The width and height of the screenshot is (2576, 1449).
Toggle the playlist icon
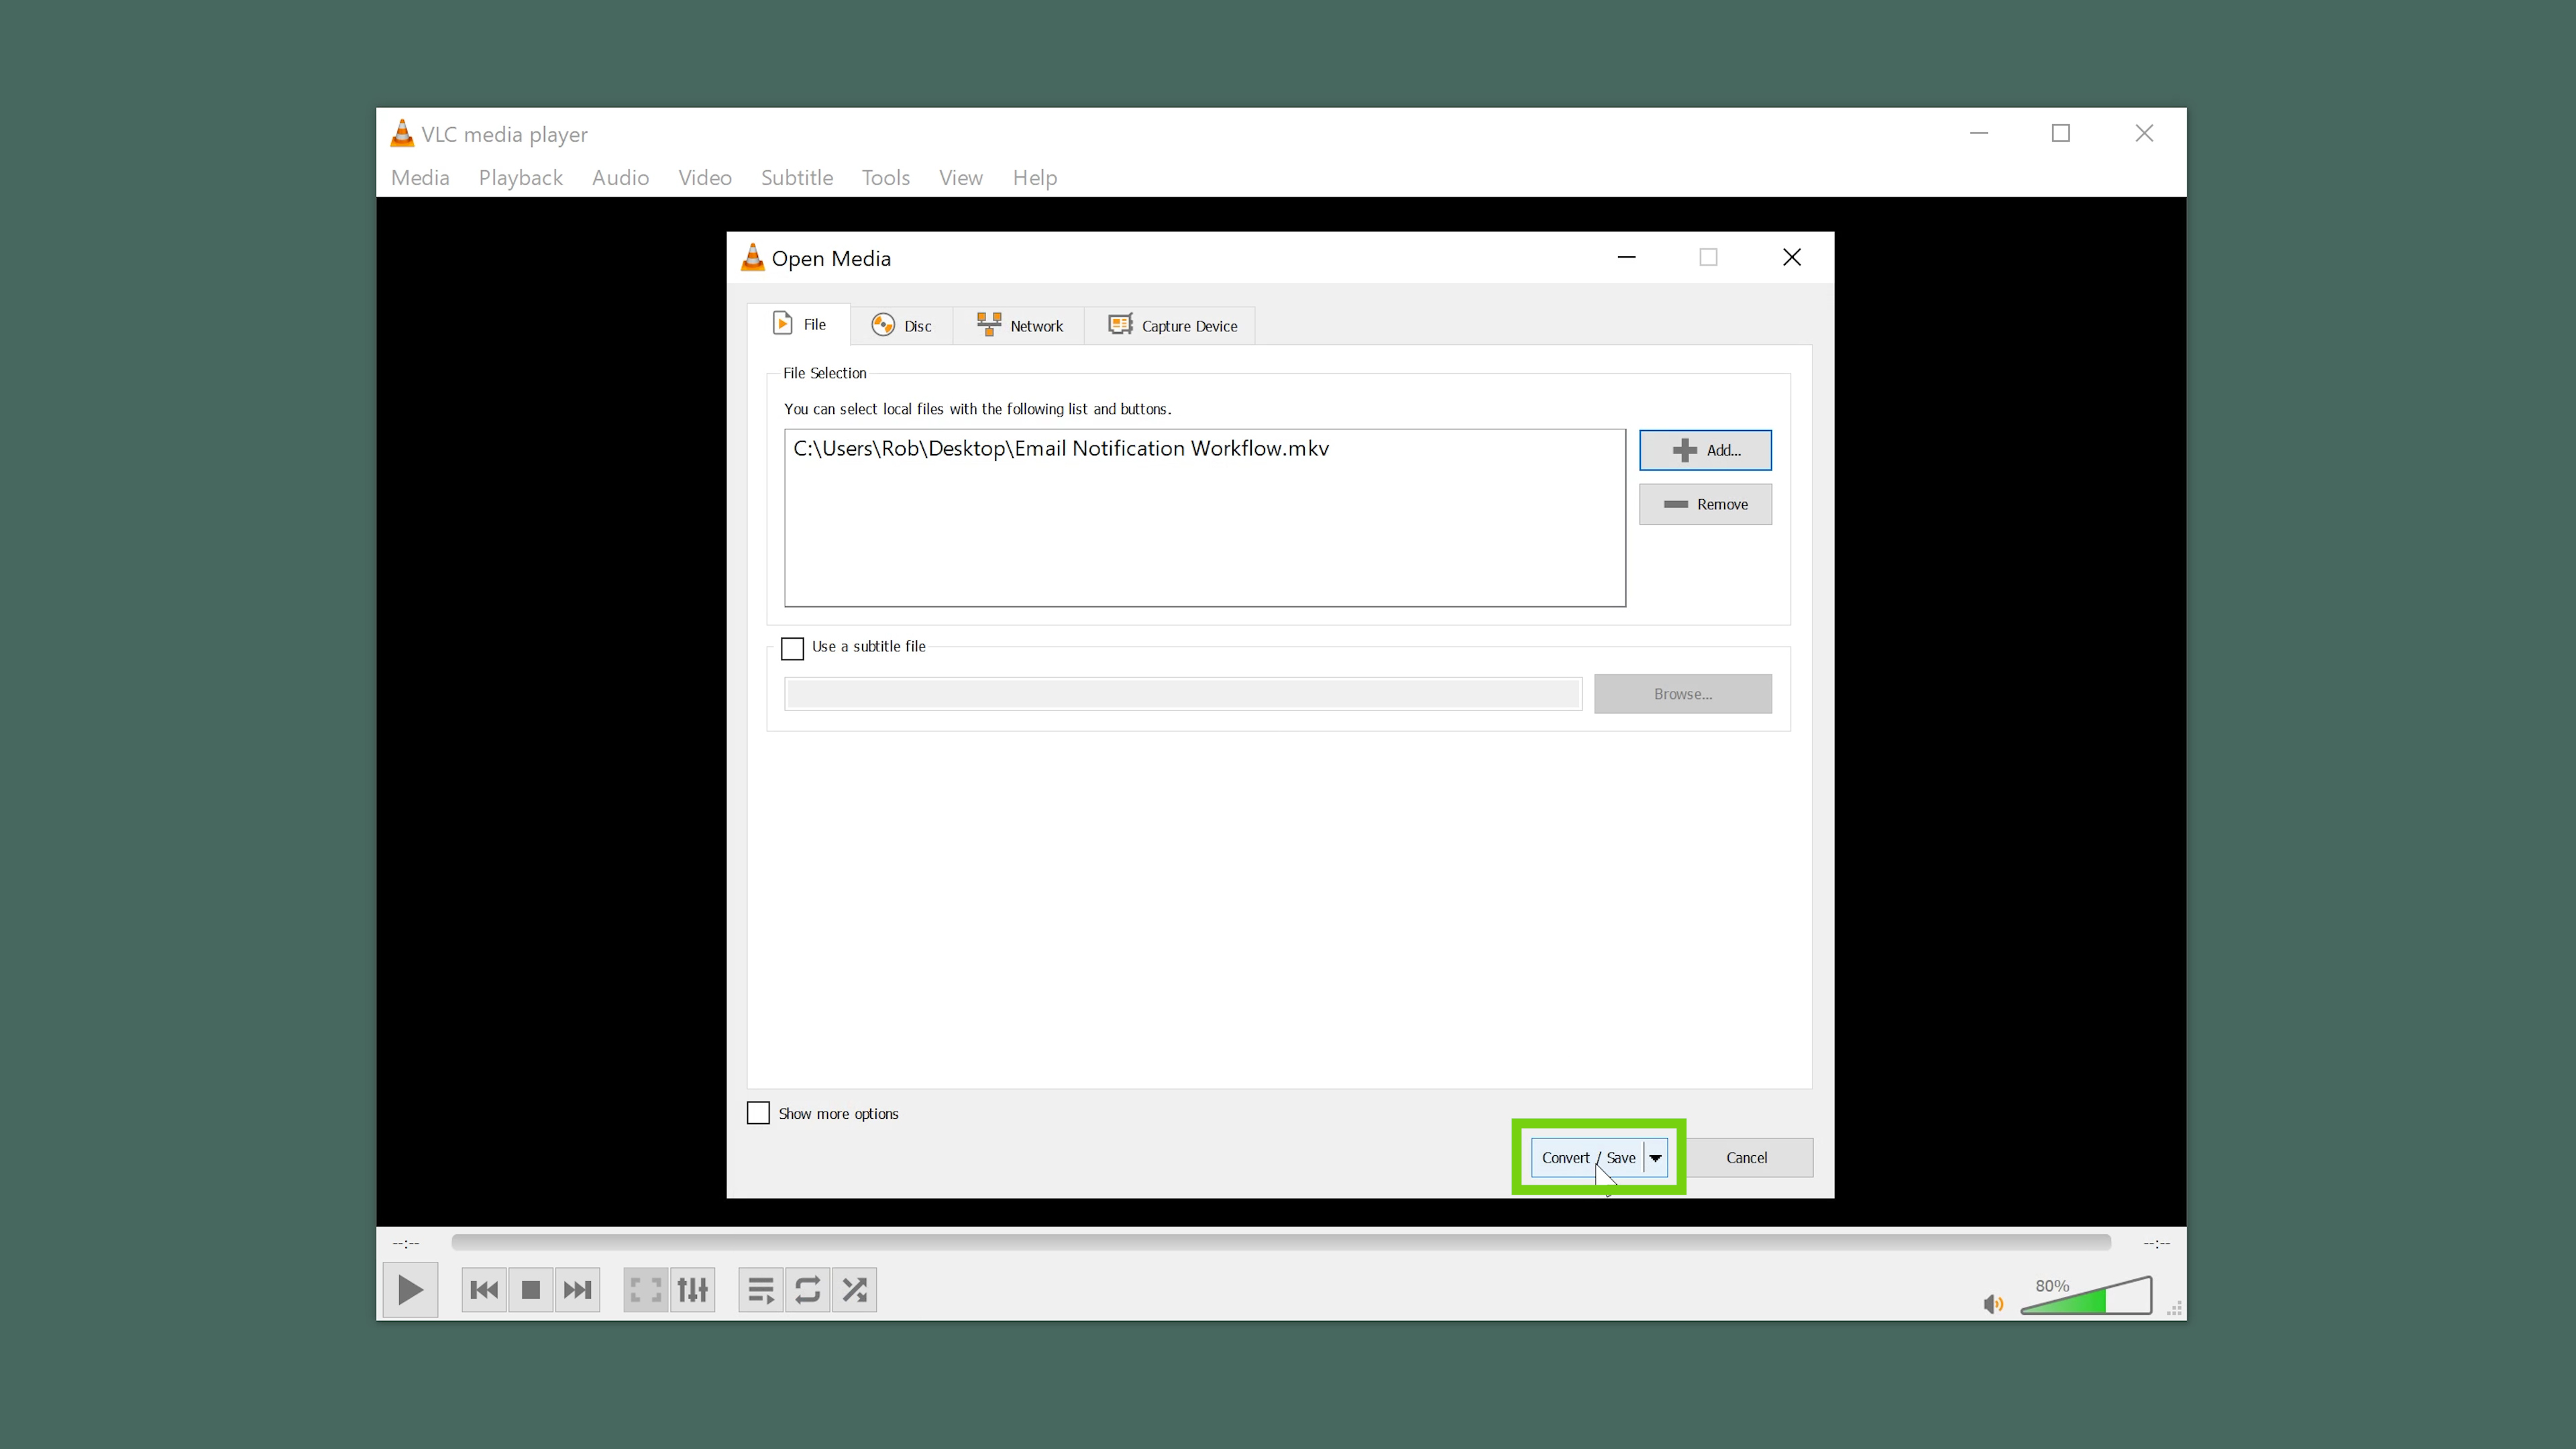[761, 1290]
